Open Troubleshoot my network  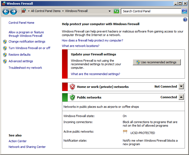coord(25,68)
